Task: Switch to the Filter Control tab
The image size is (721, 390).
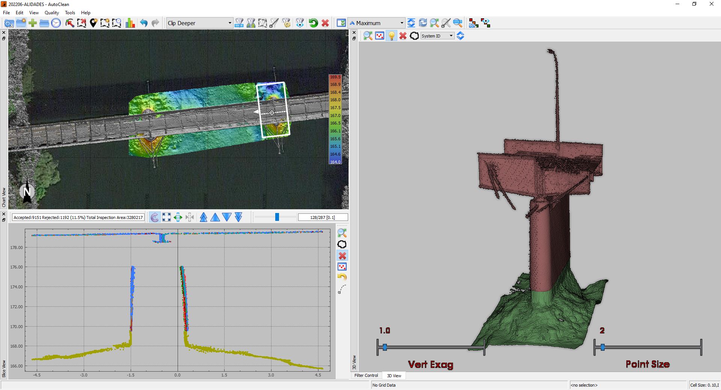Action: click(x=366, y=375)
